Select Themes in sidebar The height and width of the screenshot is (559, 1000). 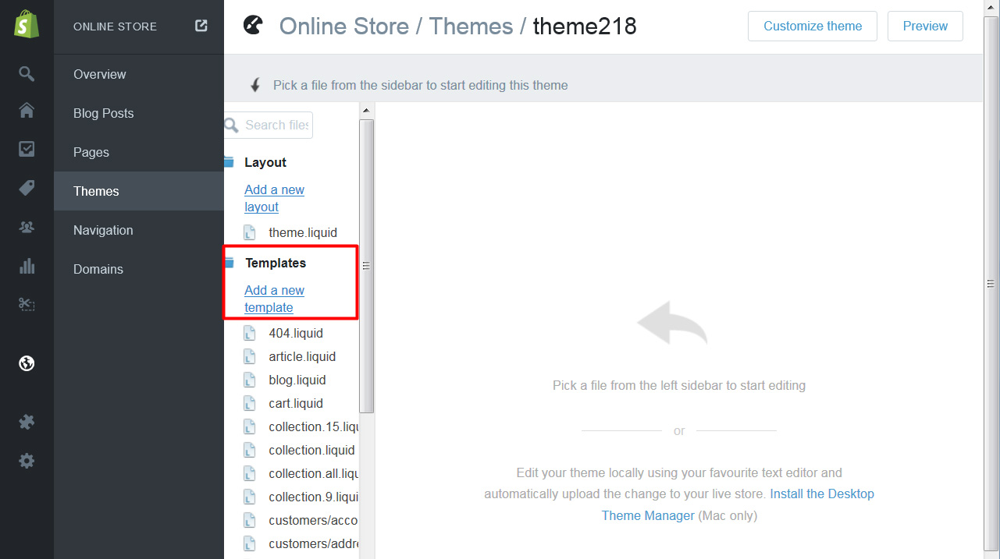pyautogui.click(x=139, y=191)
